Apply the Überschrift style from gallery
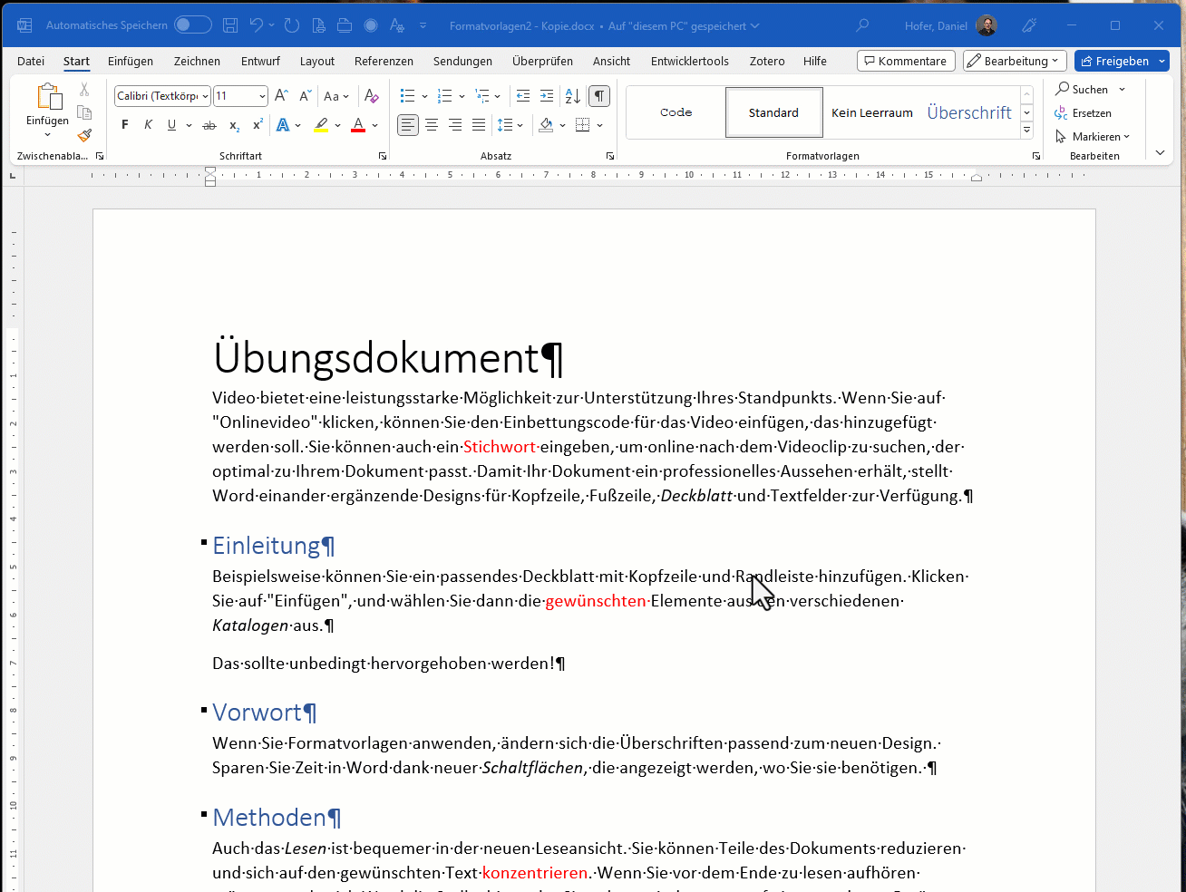Screen dimensions: 1186x892 [968, 112]
